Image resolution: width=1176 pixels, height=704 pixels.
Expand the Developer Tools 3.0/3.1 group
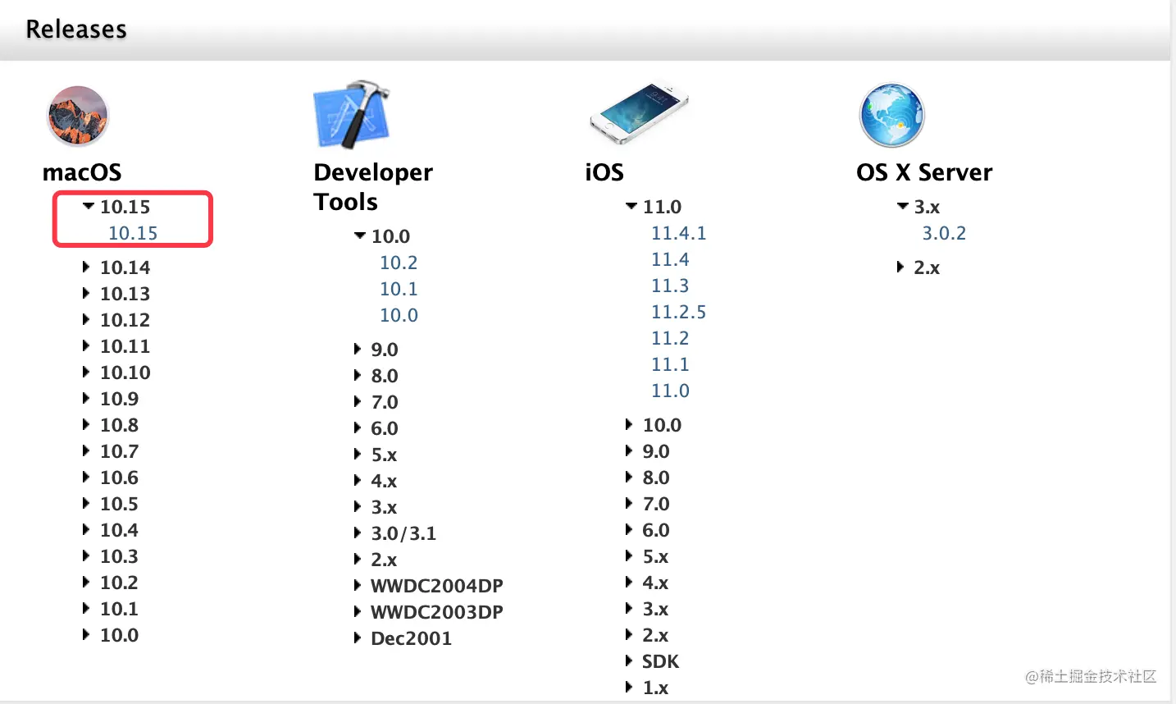(358, 533)
